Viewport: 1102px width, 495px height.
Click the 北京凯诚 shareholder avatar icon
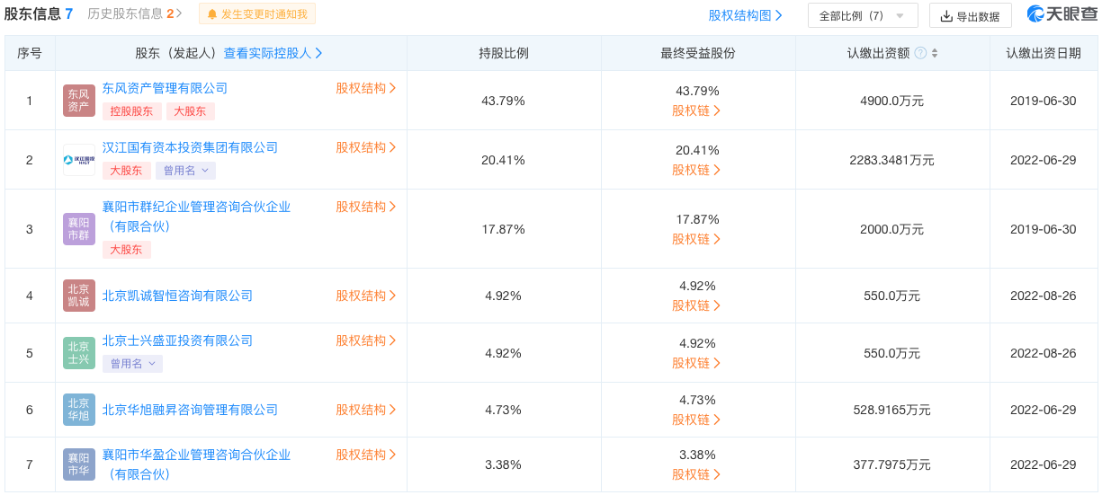(x=79, y=296)
